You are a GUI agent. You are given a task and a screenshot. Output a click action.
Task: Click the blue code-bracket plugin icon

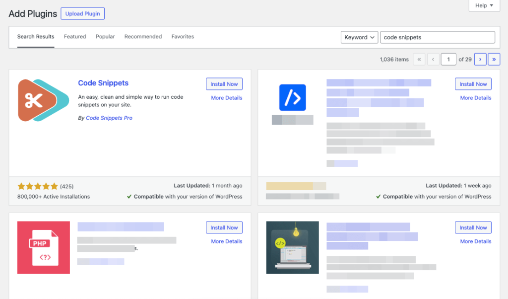[292, 98]
